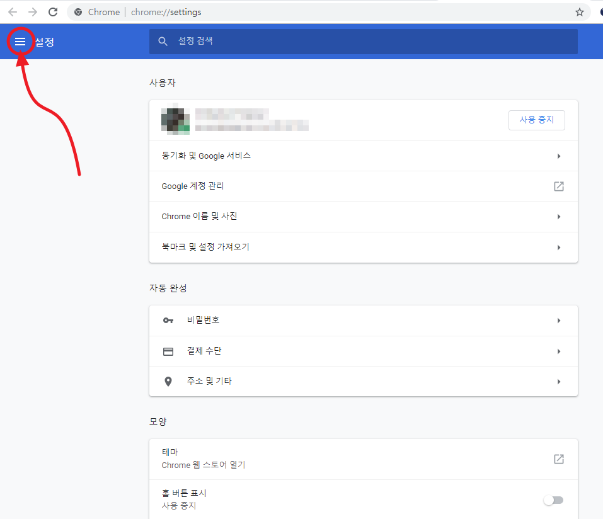603x519 pixels.
Task: Click the key icon beside 비밀번호
Action: [x=168, y=320]
